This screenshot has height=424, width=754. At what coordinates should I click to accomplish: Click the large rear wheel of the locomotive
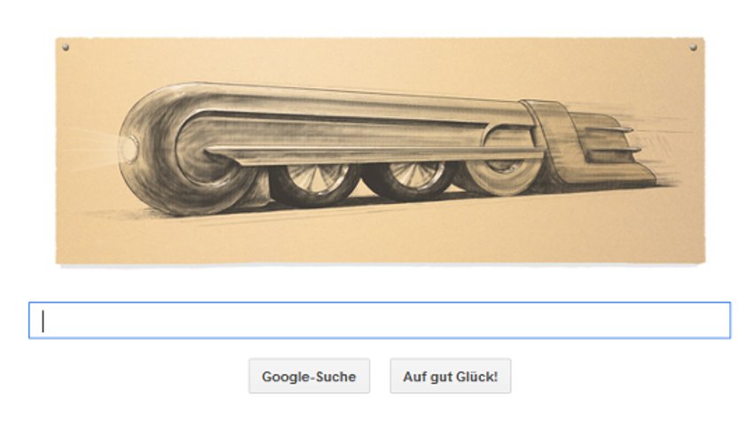[503, 176]
